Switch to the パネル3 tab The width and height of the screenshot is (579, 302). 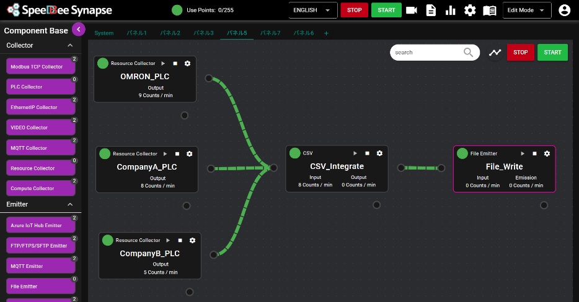[203, 33]
